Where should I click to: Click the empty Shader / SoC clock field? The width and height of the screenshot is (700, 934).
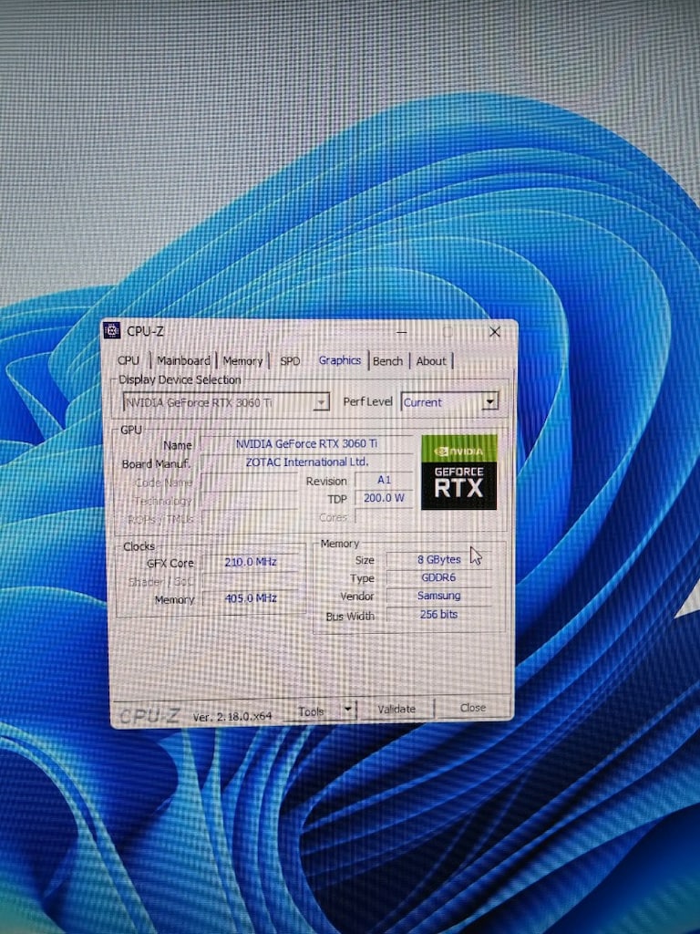pyautogui.click(x=251, y=580)
